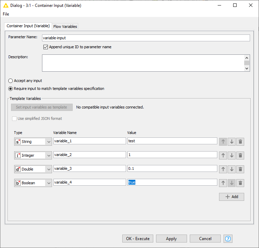Move variable_2 row up
The image size is (259, 248).
point(223,155)
